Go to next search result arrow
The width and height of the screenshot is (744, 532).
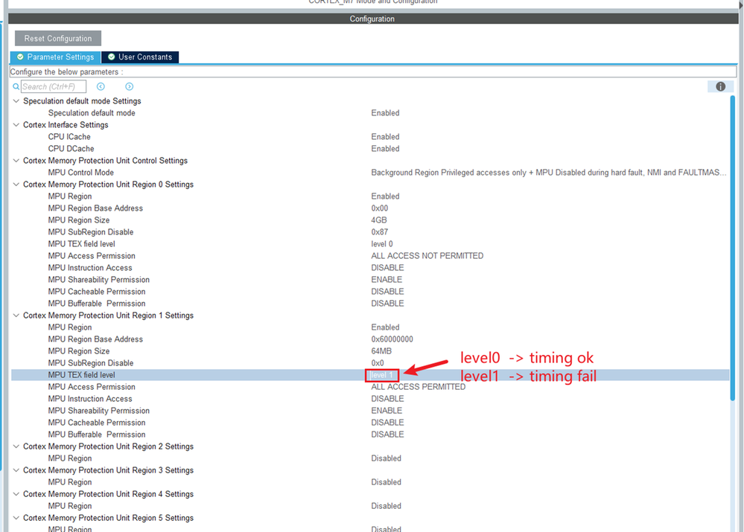coord(129,86)
